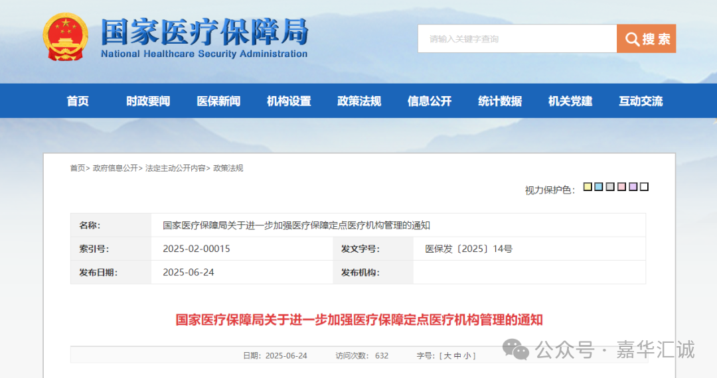
Task: Click 法定主动公开内容 breadcrumb link
Action: point(175,168)
